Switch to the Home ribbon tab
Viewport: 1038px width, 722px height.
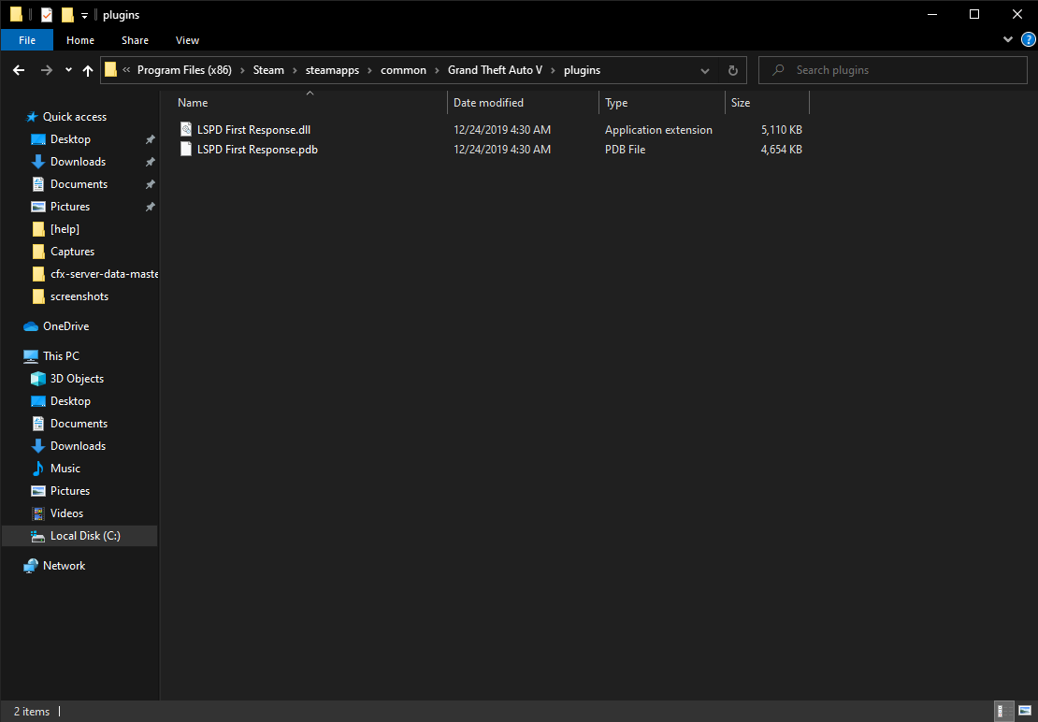tap(80, 40)
